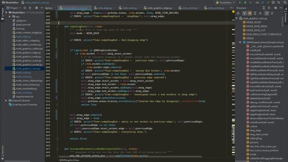Expand all in Structure panel header

click(x=264, y=8)
